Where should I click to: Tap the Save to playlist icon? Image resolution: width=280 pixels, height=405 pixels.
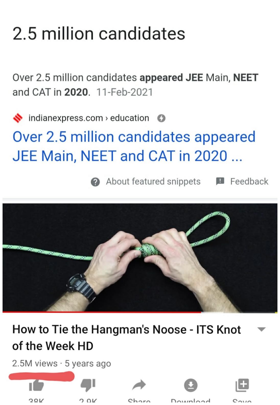[x=241, y=385]
